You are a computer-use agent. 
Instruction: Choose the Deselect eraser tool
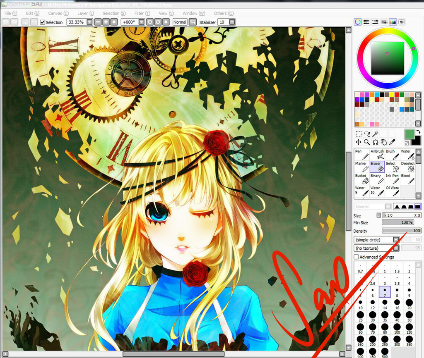click(x=407, y=167)
